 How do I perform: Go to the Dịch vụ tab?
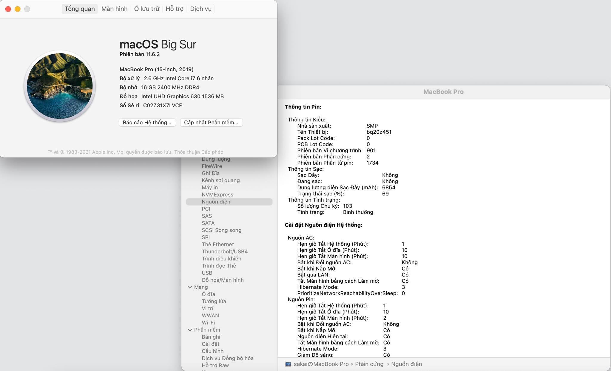tap(200, 9)
